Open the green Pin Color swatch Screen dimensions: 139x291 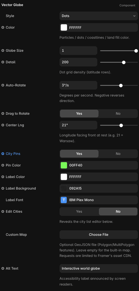tap(64, 165)
